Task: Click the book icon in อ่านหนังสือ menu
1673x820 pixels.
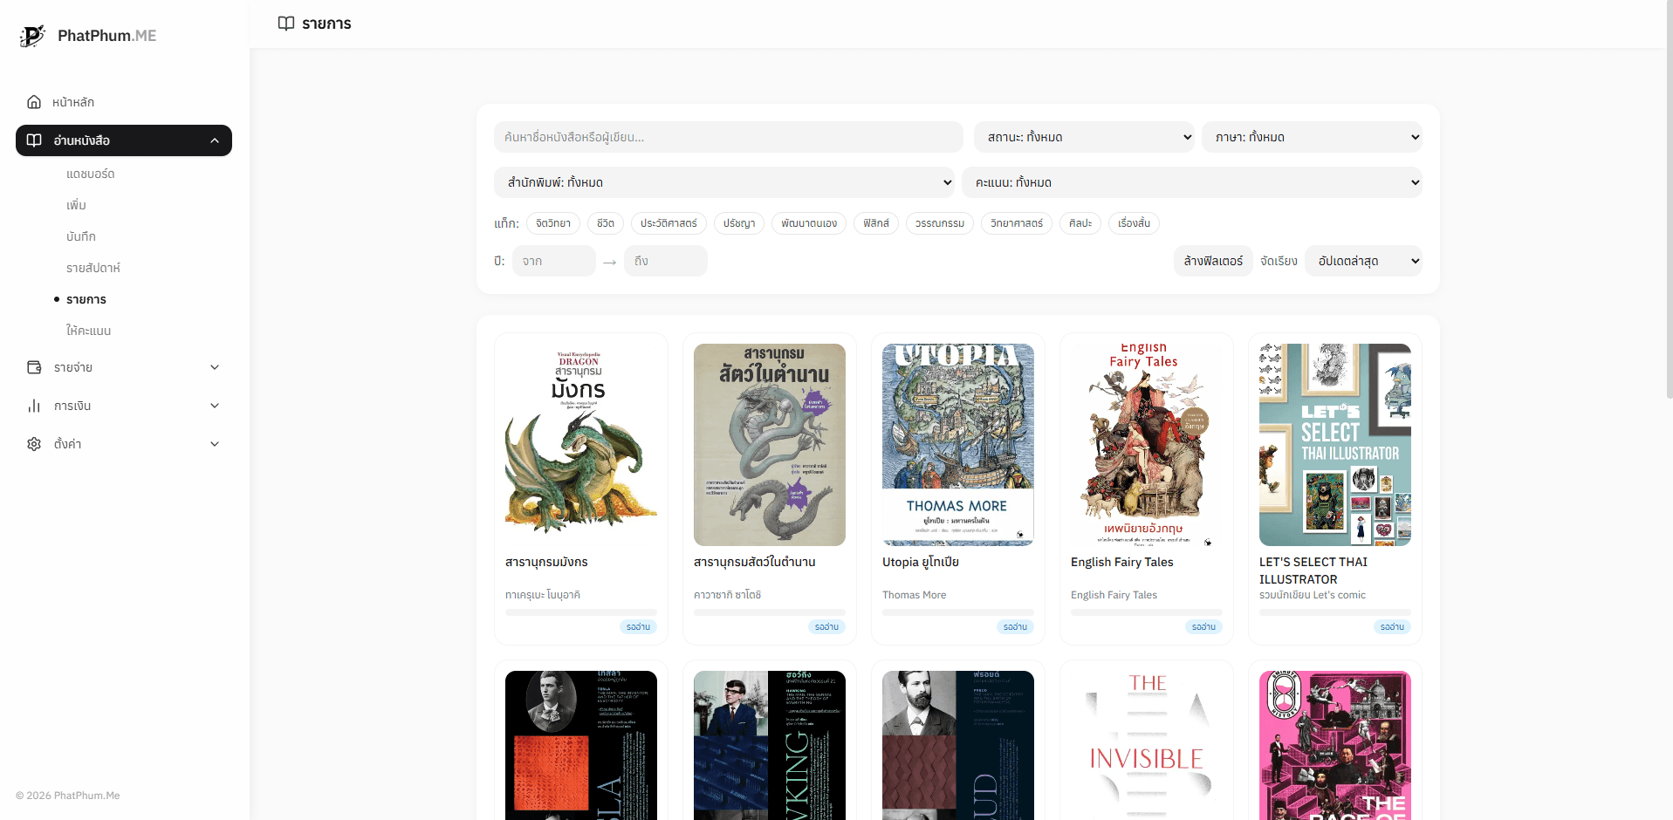Action: pyautogui.click(x=34, y=140)
